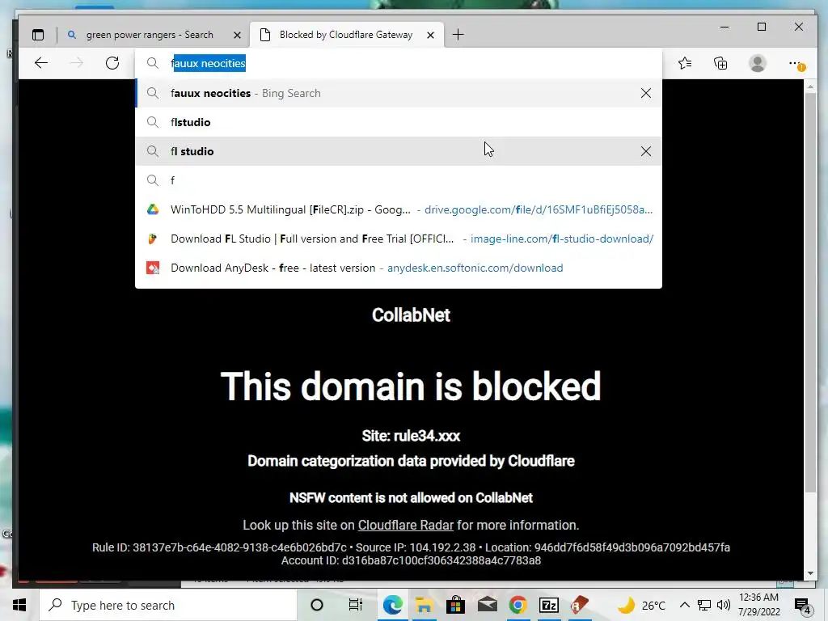The height and width of the screenshot is (621, 828).
Task: Open the Collections icon
Action: [720, 63]
